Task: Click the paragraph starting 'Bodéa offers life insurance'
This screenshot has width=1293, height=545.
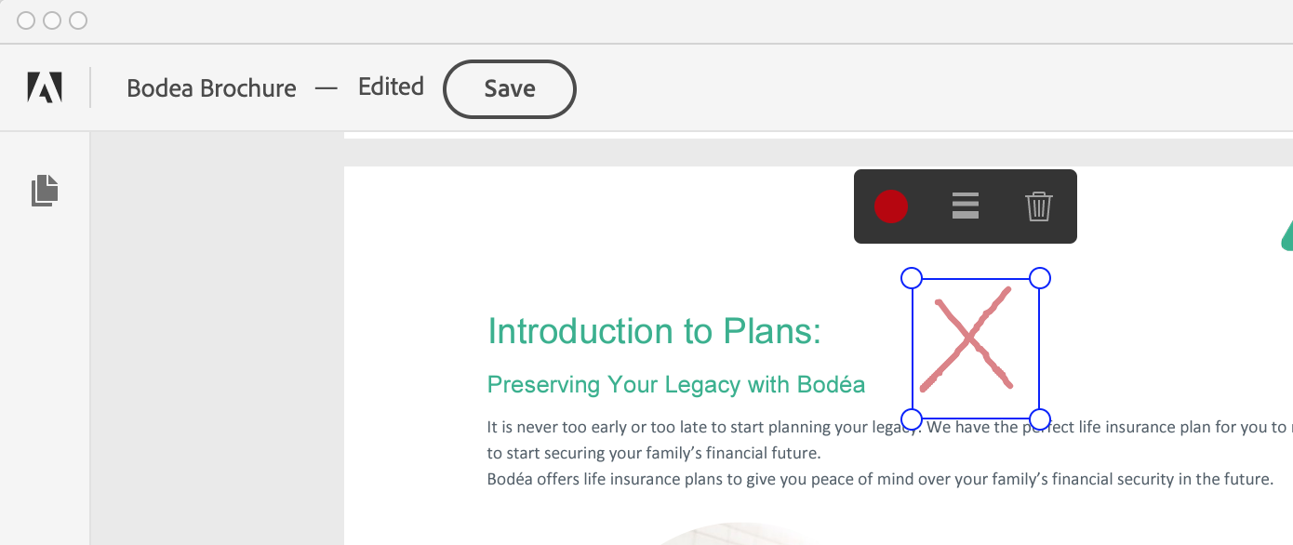Action: 879,480
